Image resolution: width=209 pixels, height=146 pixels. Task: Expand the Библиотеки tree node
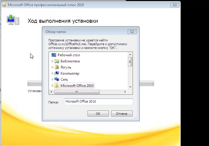(52, 61)
